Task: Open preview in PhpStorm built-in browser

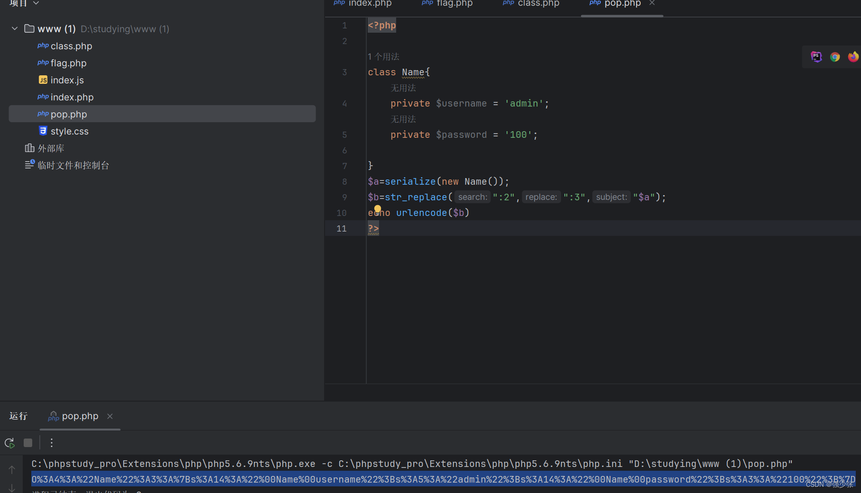Action: [x=816, y=57]
